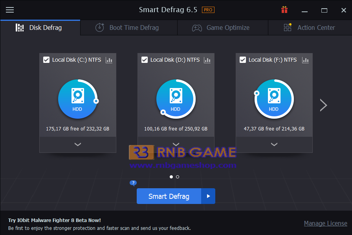The height and width of the screenshot is (235, 352).
Task: Select the first page indicator dot
Action: pyautogui.click(x=171, y=177)
